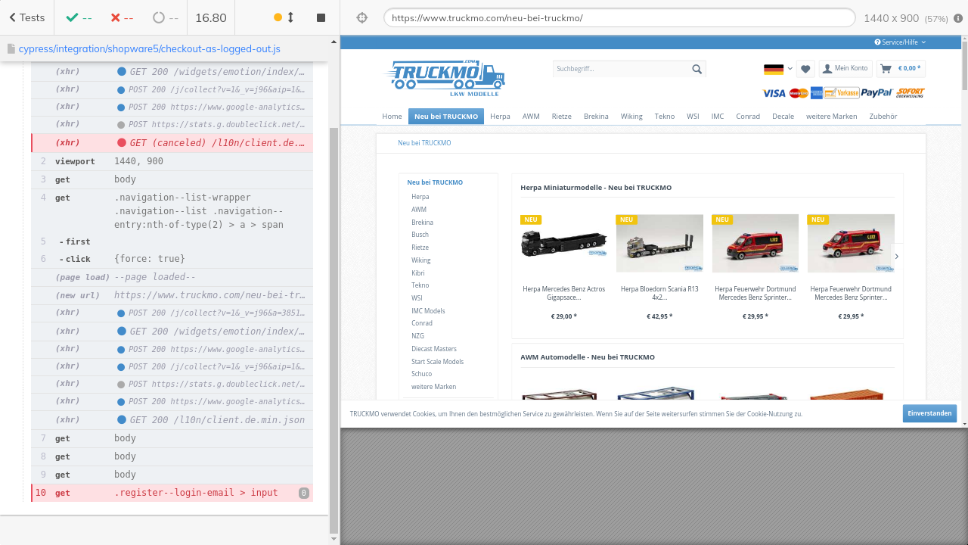Open the German flag language dropdown

click(777, 69)
